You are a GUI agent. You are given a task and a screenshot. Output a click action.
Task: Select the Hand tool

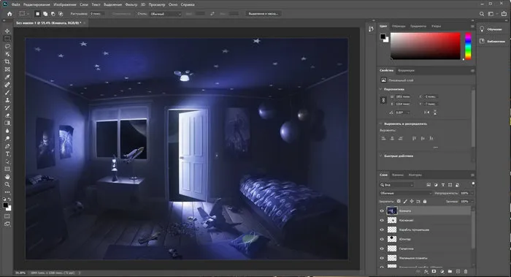(x=7, y=177)
